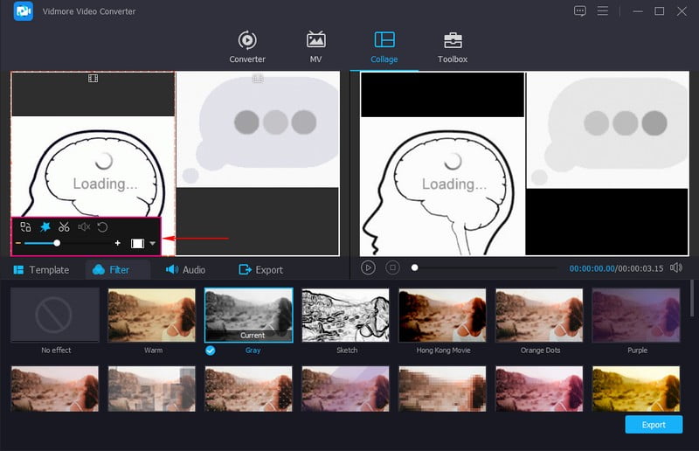Open the edit effects star icon
The width and height of the screenshot is (699, 451).
(45, 227)
